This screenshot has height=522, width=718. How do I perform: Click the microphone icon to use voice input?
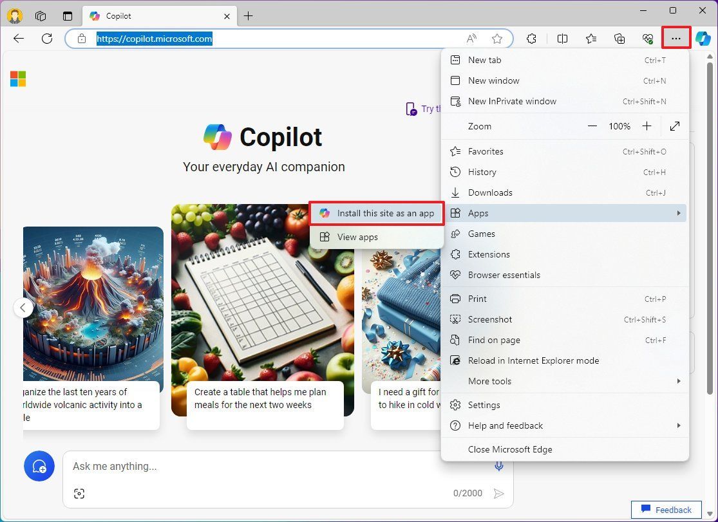(x=498, y=466)
